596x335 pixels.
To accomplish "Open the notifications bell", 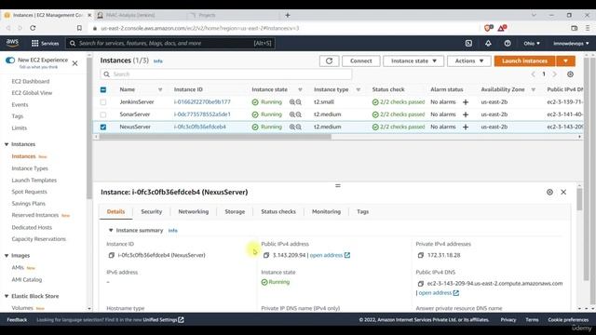I will 488,44.
